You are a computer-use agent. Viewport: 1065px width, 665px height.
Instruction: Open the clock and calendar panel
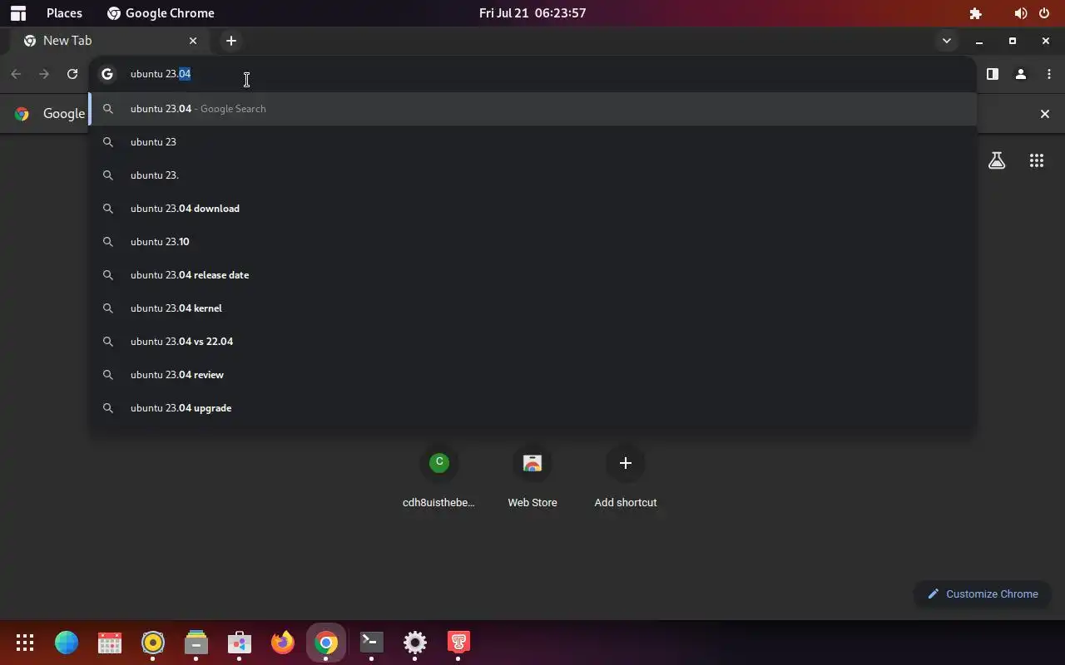(x=532, y=13)
